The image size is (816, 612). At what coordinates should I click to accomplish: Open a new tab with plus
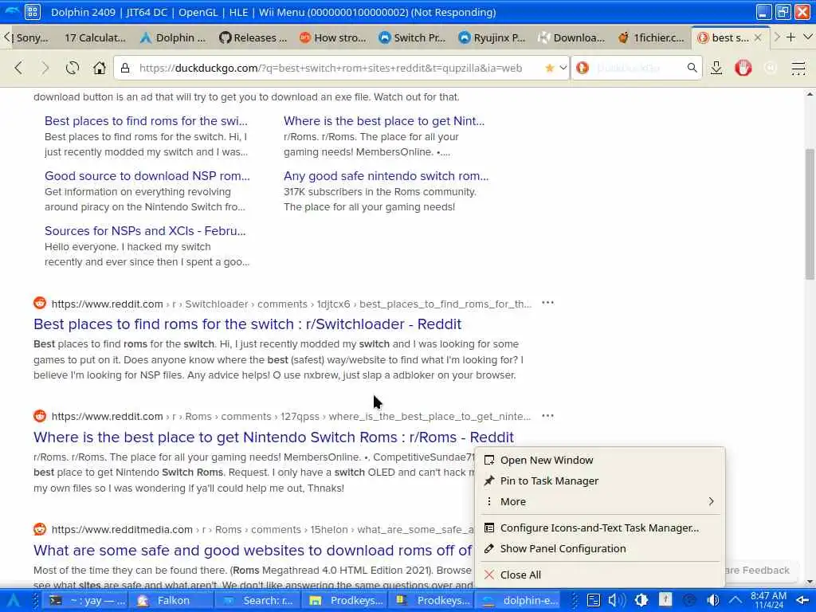click(790, 37)
